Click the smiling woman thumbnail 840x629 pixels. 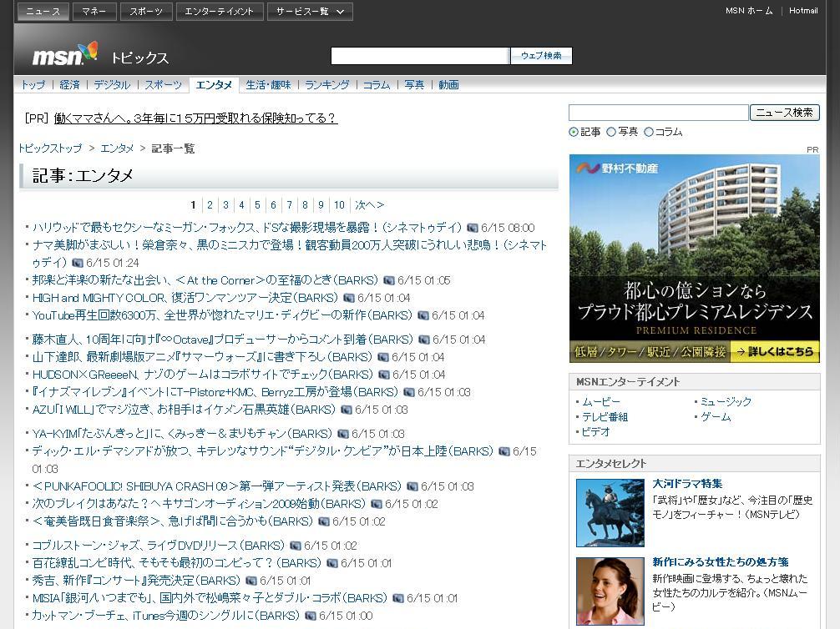[610, 591]
